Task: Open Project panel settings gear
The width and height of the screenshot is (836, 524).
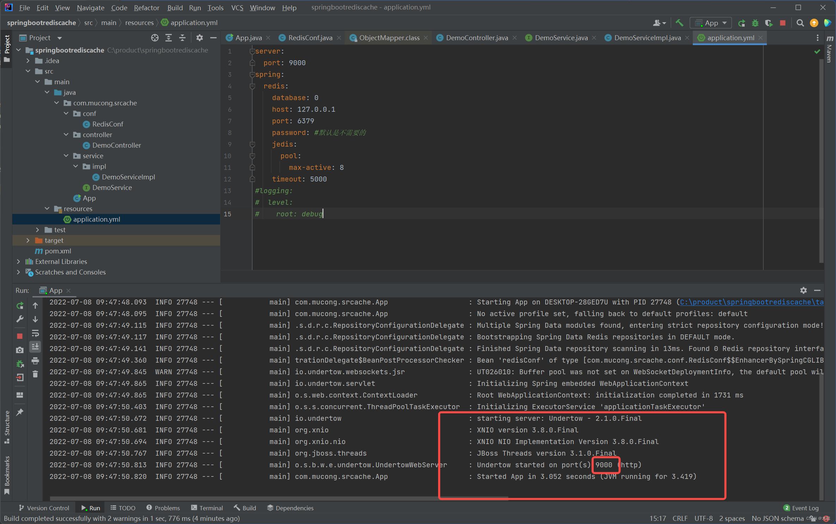Action: [x=200, y=38]
